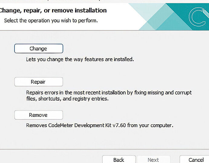209x163 pixels.
Task: Select the Remove button
Action: [x=39, y=115]
